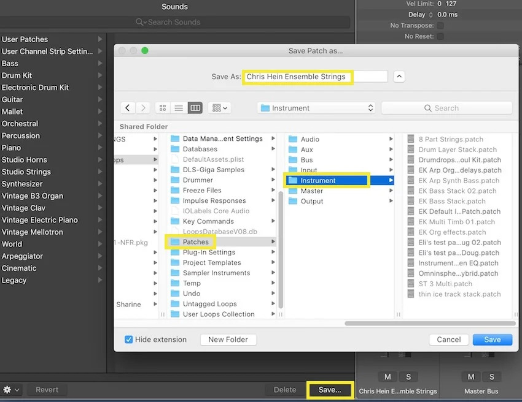Viewport: 522px width, 402px height.
Task: Open the User Patches category
Action: coord(52,39)
